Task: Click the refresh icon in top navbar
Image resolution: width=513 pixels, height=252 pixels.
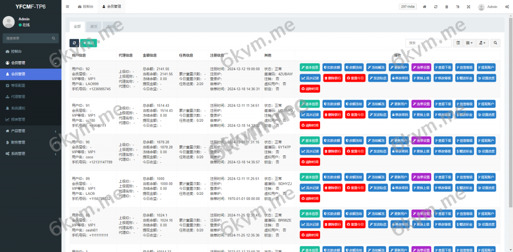Action: point(436,7)
